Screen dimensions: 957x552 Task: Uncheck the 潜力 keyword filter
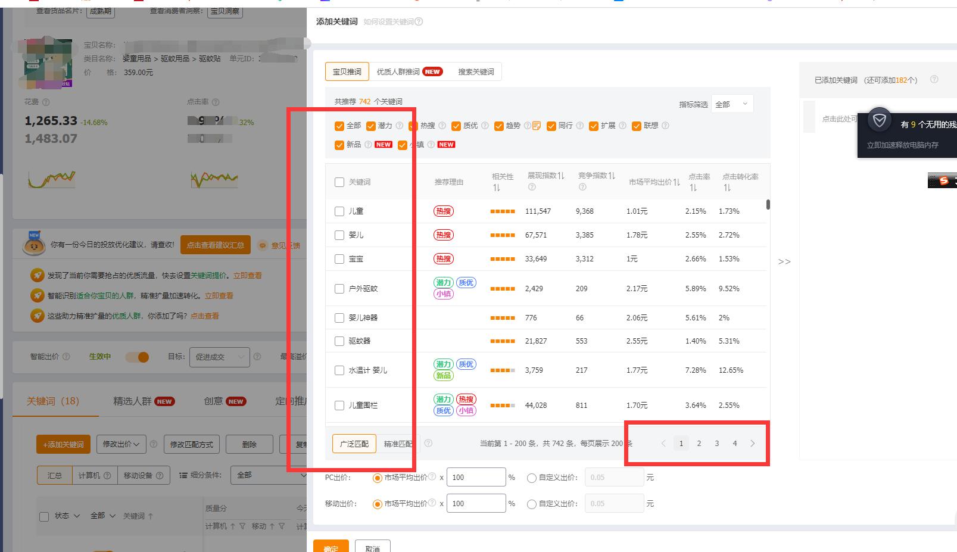pos(370,126)
